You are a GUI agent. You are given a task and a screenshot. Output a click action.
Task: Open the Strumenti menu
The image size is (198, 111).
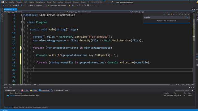[68, 2]
